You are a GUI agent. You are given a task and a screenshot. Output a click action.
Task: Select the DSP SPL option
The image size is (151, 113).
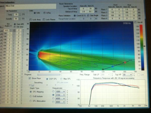pyautogui.click(x=47, y=79)
